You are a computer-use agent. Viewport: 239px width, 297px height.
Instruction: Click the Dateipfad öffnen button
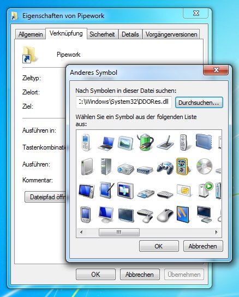click(45, 197)
